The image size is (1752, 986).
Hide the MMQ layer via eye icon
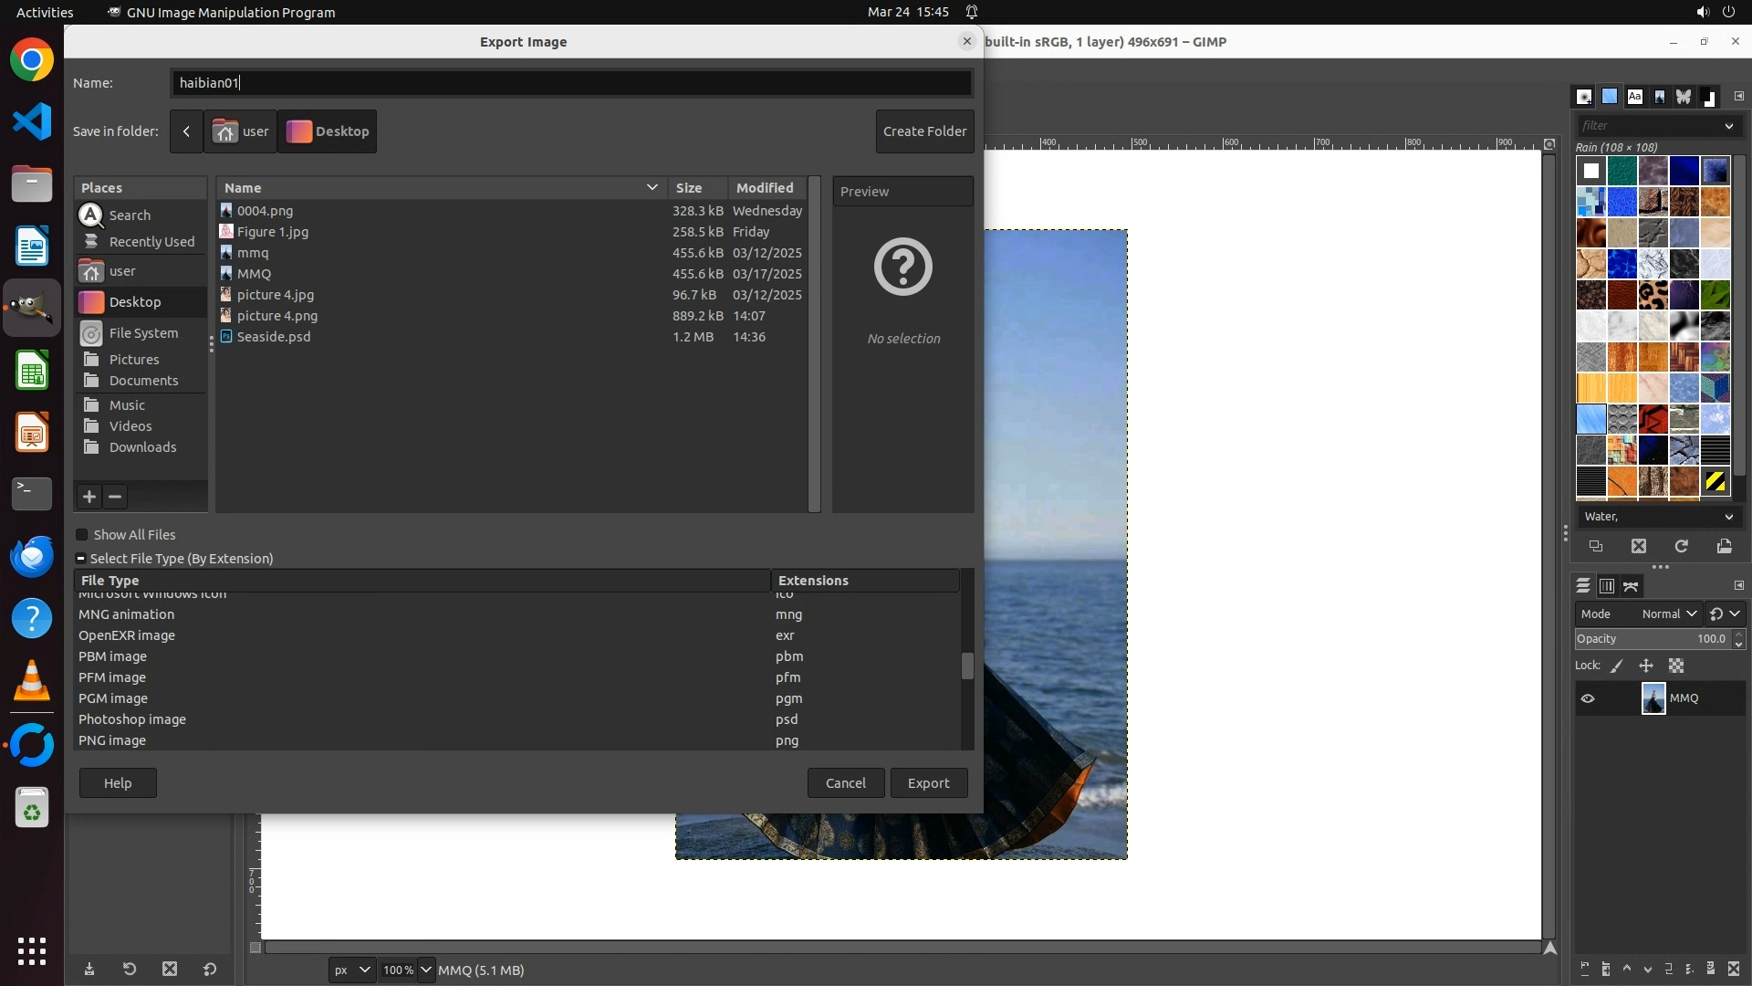click(x=1588, y=698)
